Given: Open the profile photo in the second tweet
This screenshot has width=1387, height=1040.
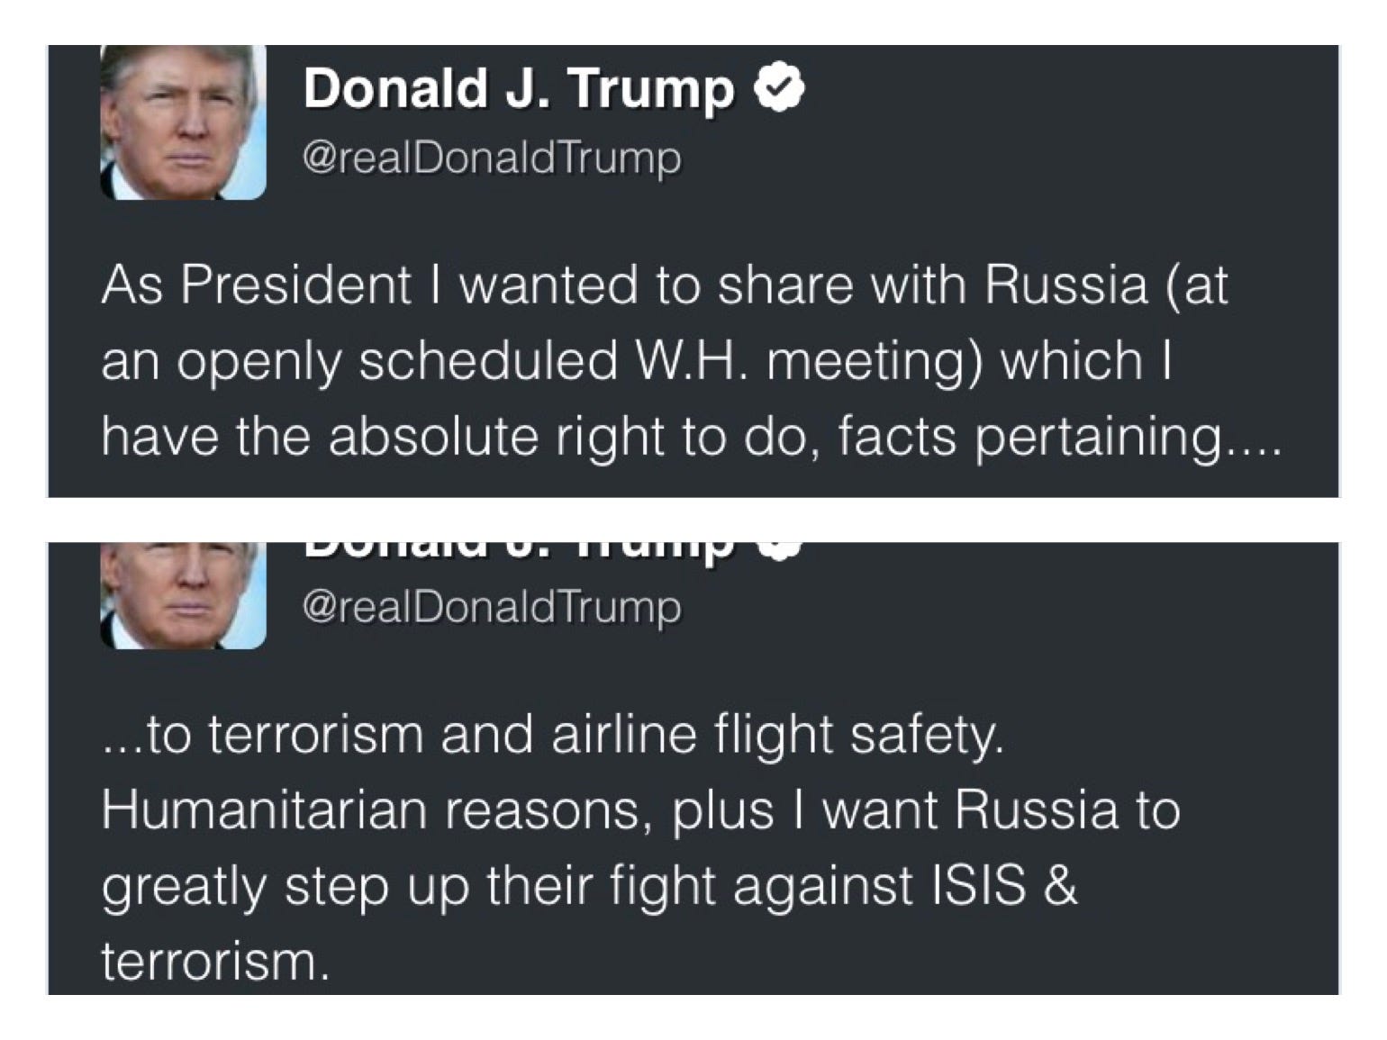Looking at the screenshot, I should pyautogui.click(x=184, y=595).
